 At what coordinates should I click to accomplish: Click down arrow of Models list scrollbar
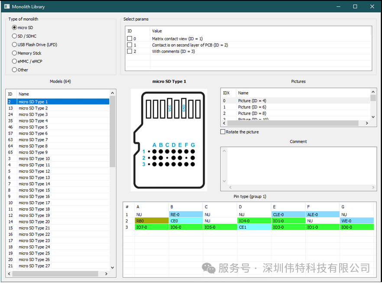click(x=113, y=267)
